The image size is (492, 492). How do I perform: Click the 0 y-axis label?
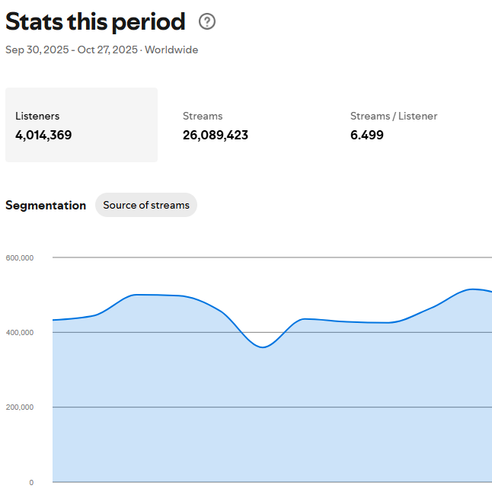[31, 482]
